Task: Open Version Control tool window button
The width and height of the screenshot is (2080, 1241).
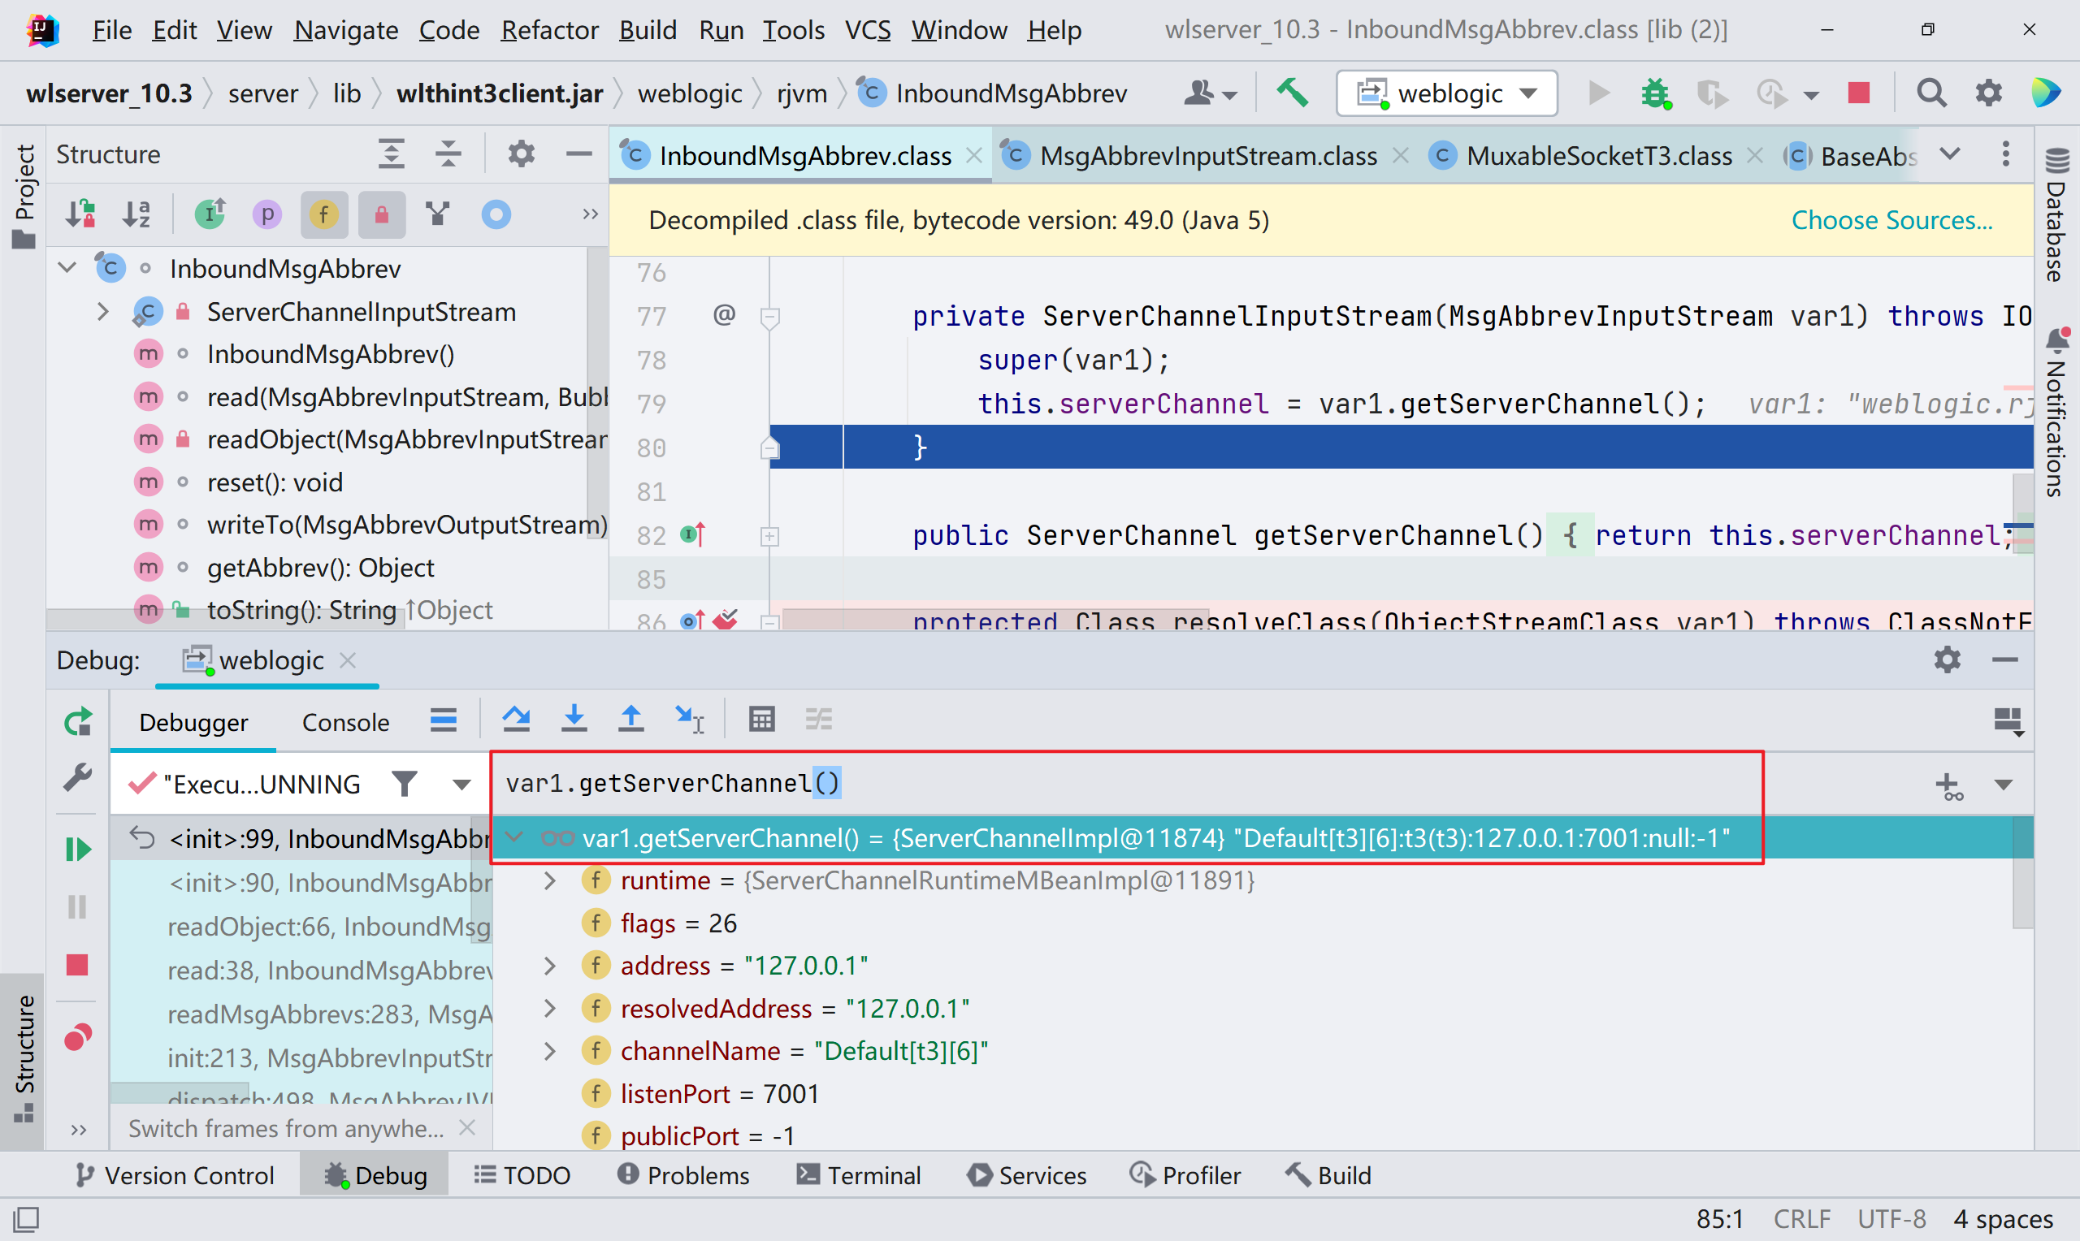Action: tap(174, 1175)
